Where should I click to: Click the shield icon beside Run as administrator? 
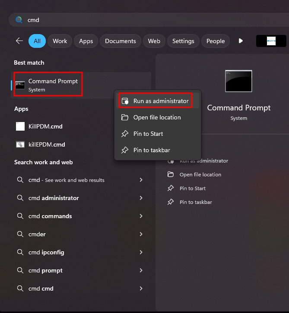point(125,101)
